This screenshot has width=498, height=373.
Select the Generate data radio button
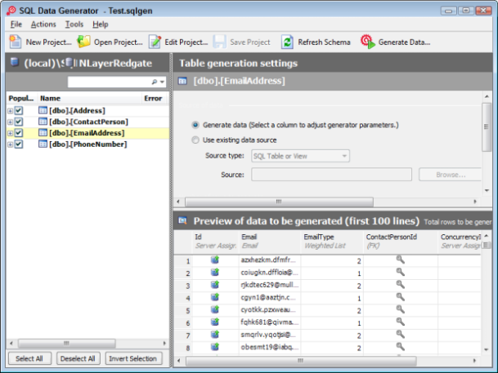(195, 125)
